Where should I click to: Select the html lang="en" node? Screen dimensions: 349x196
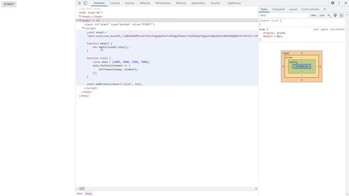click(91, 13)
